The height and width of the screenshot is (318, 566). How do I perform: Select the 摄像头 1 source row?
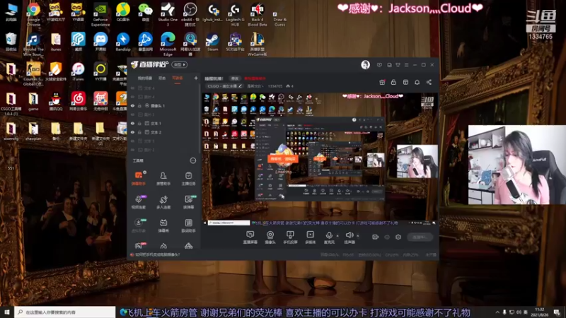(x=163, y=105)
